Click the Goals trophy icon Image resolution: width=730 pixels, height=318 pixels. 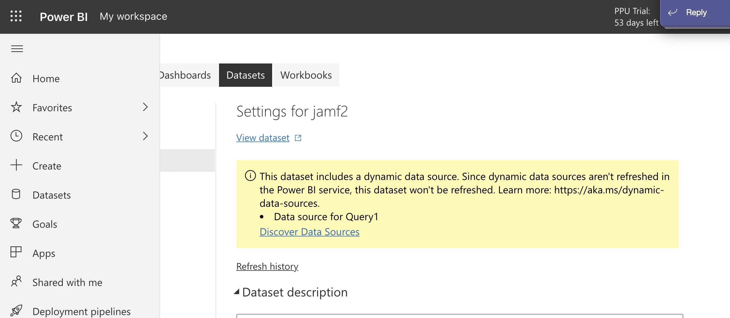16,223
